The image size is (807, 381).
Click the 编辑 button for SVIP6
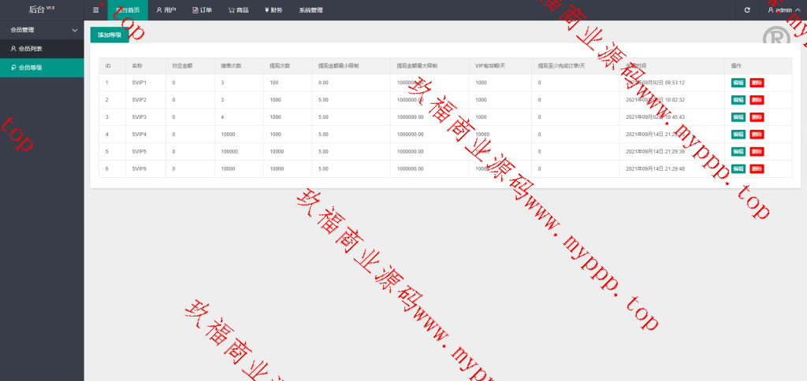[x=738, y=168]
